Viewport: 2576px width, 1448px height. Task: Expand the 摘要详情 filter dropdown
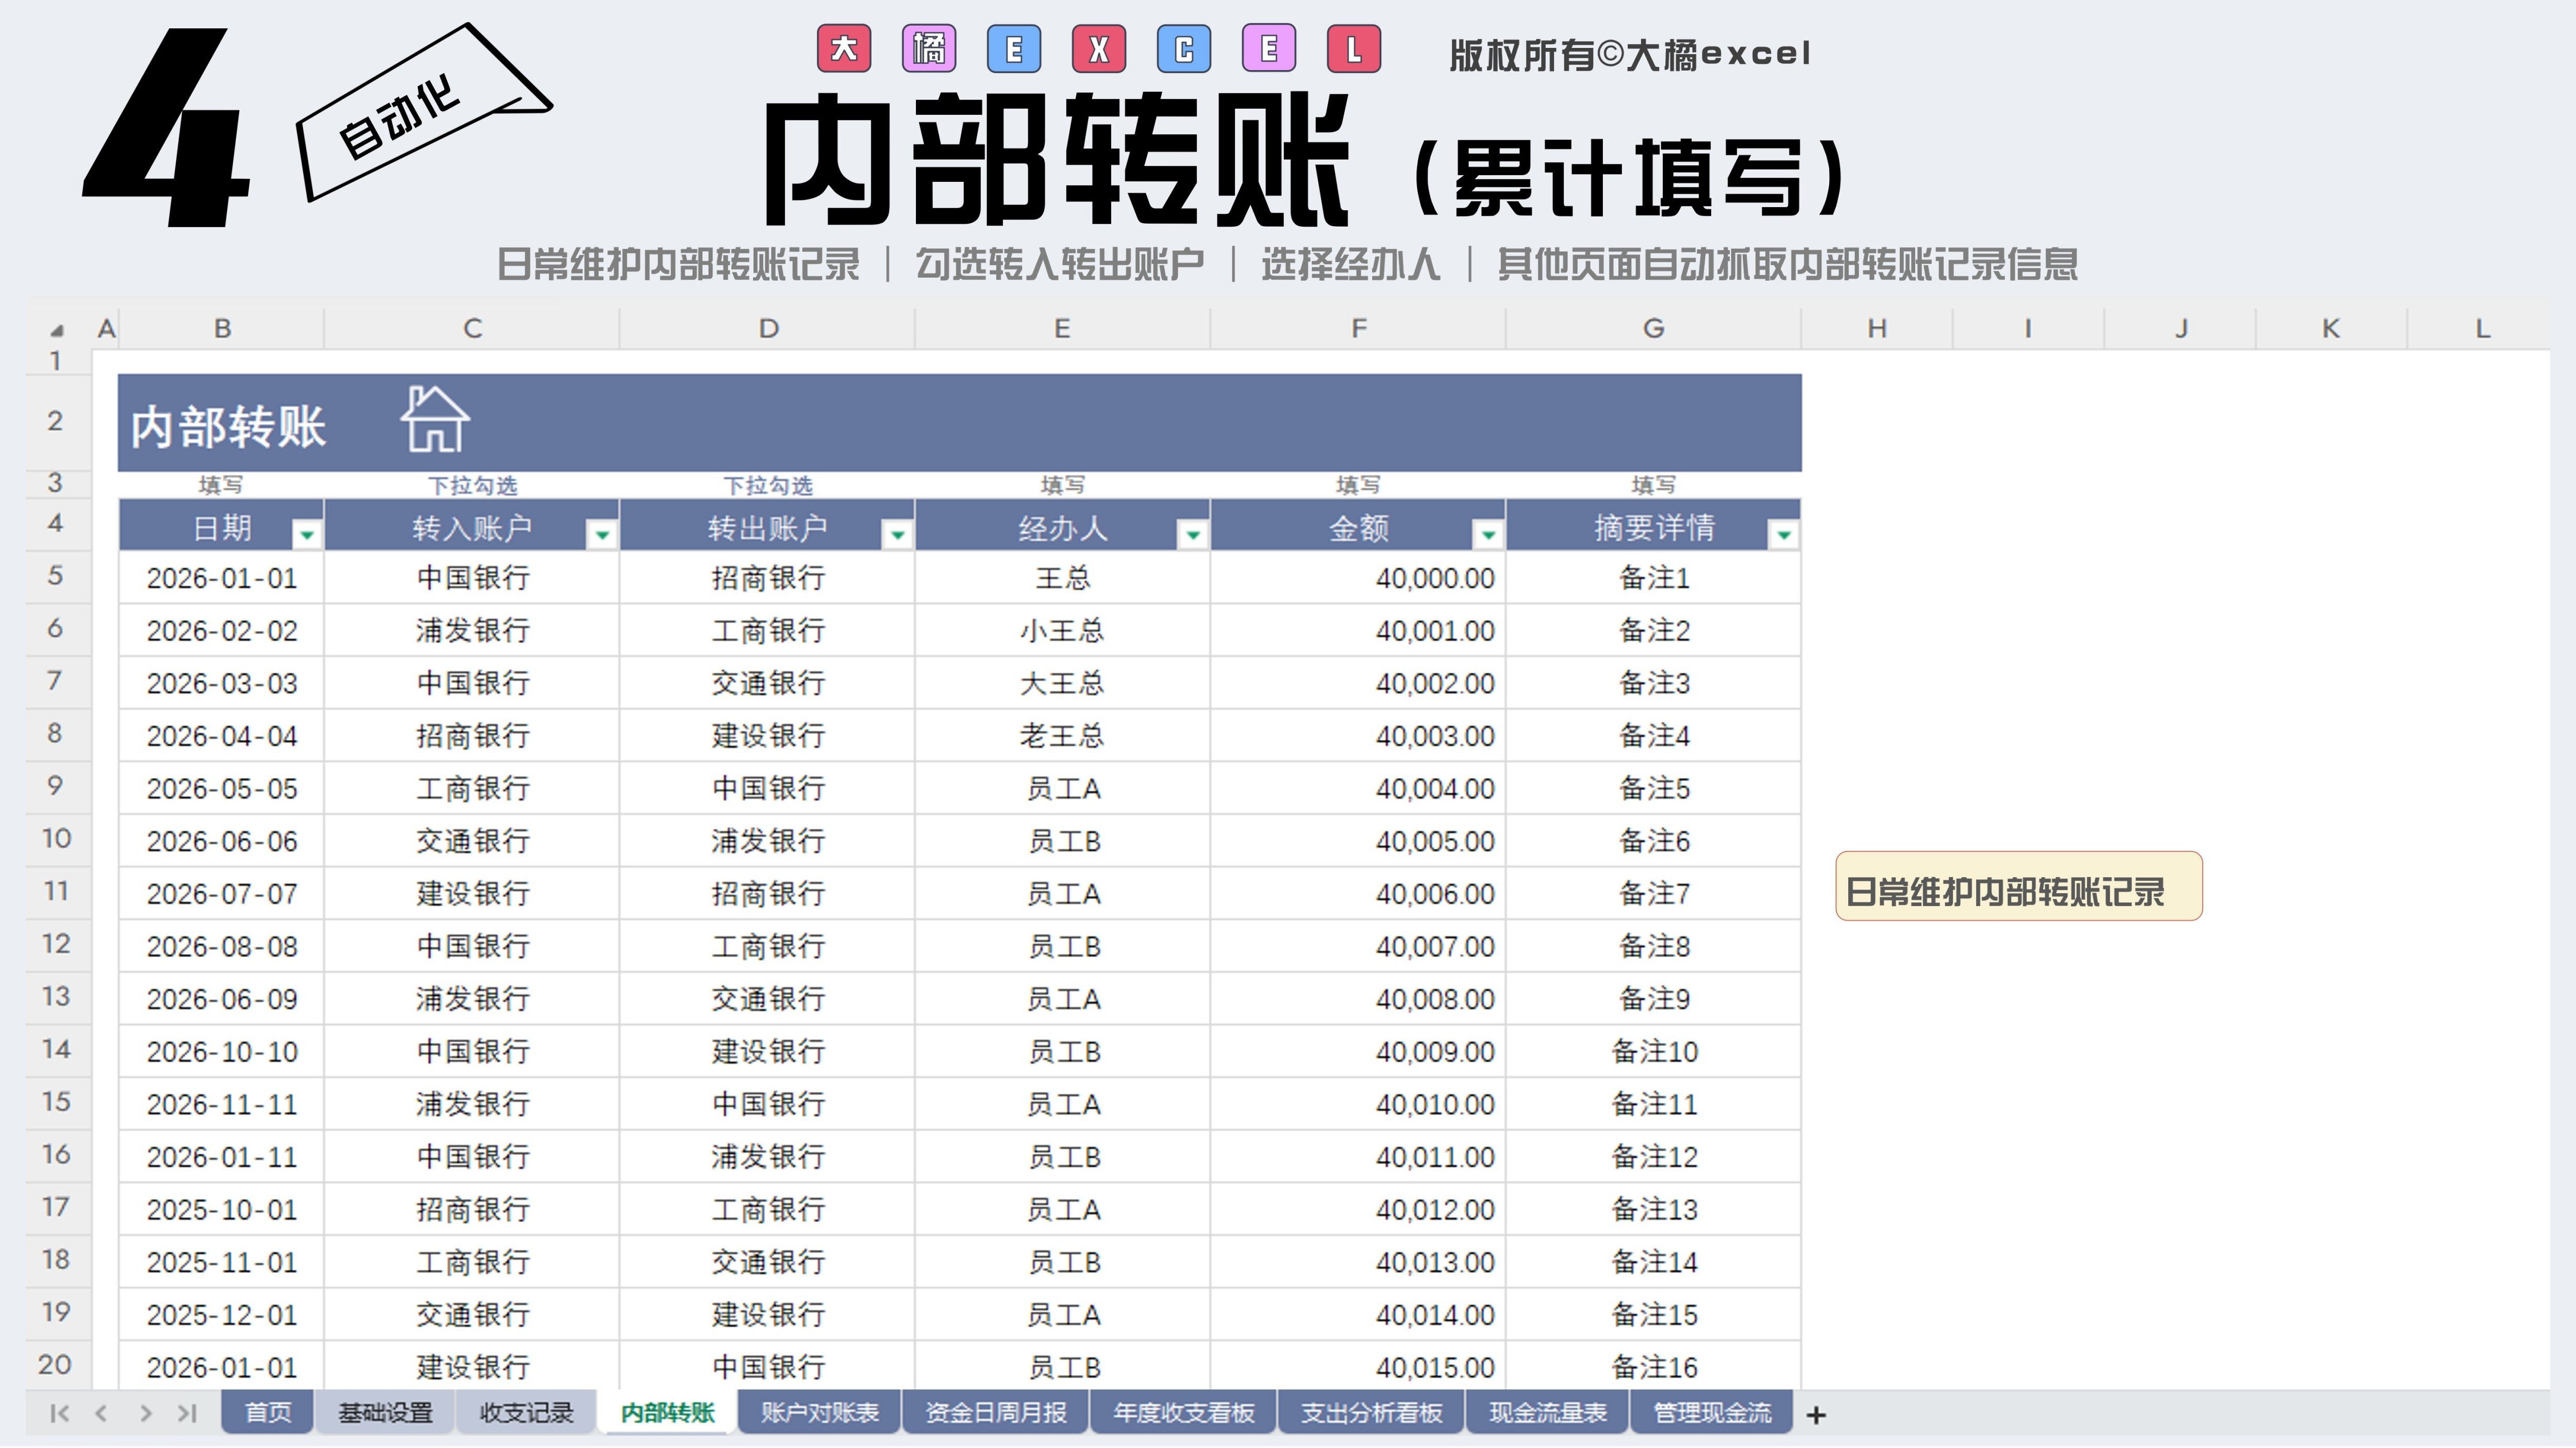pos(1783,535)
